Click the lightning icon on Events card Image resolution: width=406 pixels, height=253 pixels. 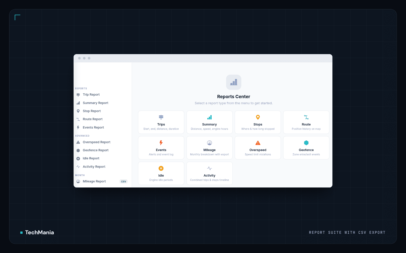161,143
